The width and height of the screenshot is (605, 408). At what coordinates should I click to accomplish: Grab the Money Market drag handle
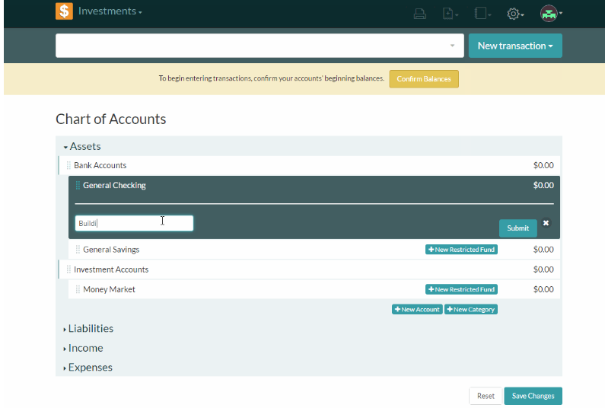[78, 289]
